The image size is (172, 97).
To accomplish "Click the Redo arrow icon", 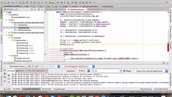I will pyautogui.click(x=16, y=2).
